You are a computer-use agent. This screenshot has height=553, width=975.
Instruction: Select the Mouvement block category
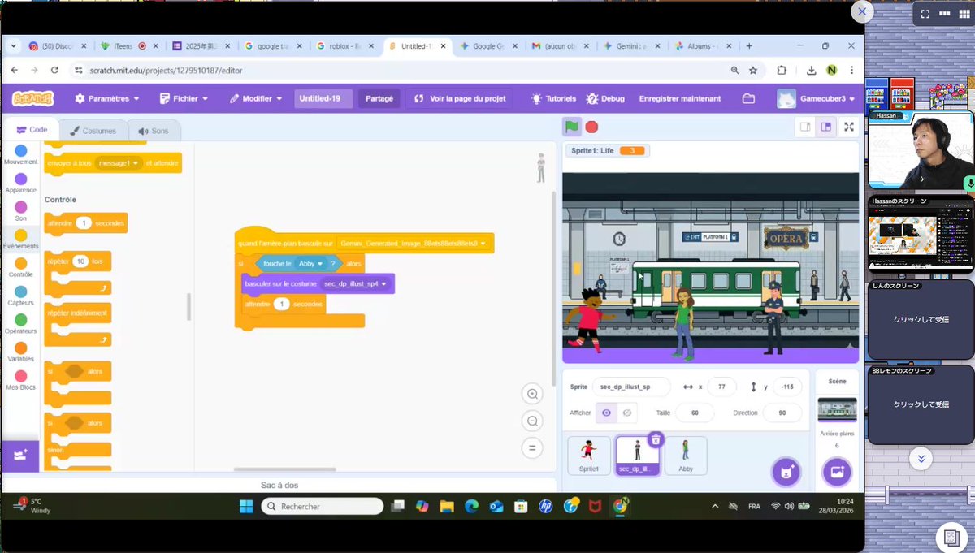pyautogui.click(x=20, y=155)
